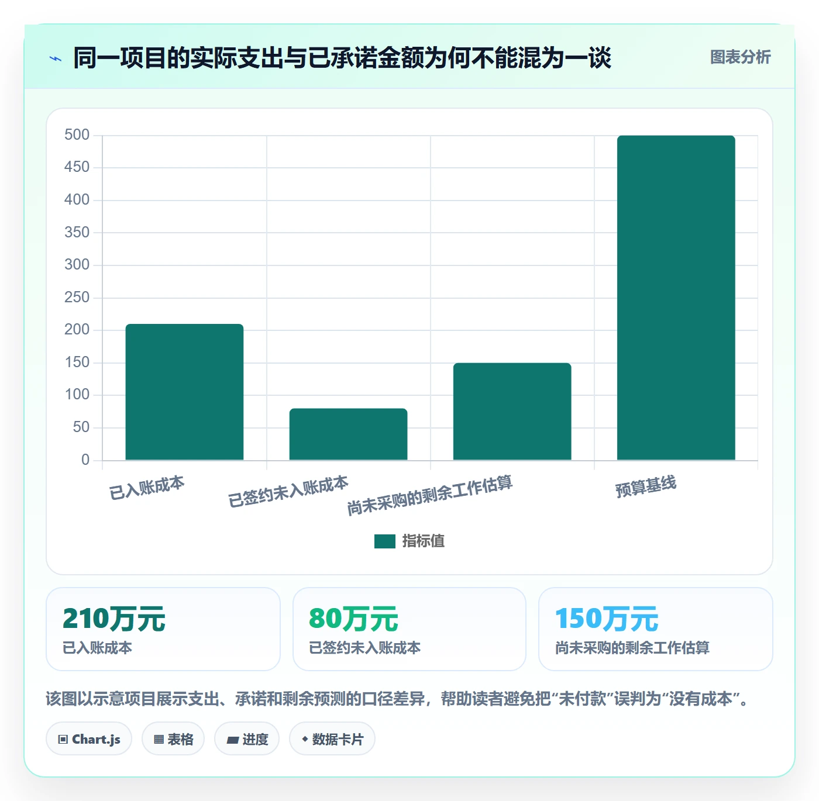
Task: Click the 尚未采购的剩余工作估算 bar in chart
Action: 512,412
